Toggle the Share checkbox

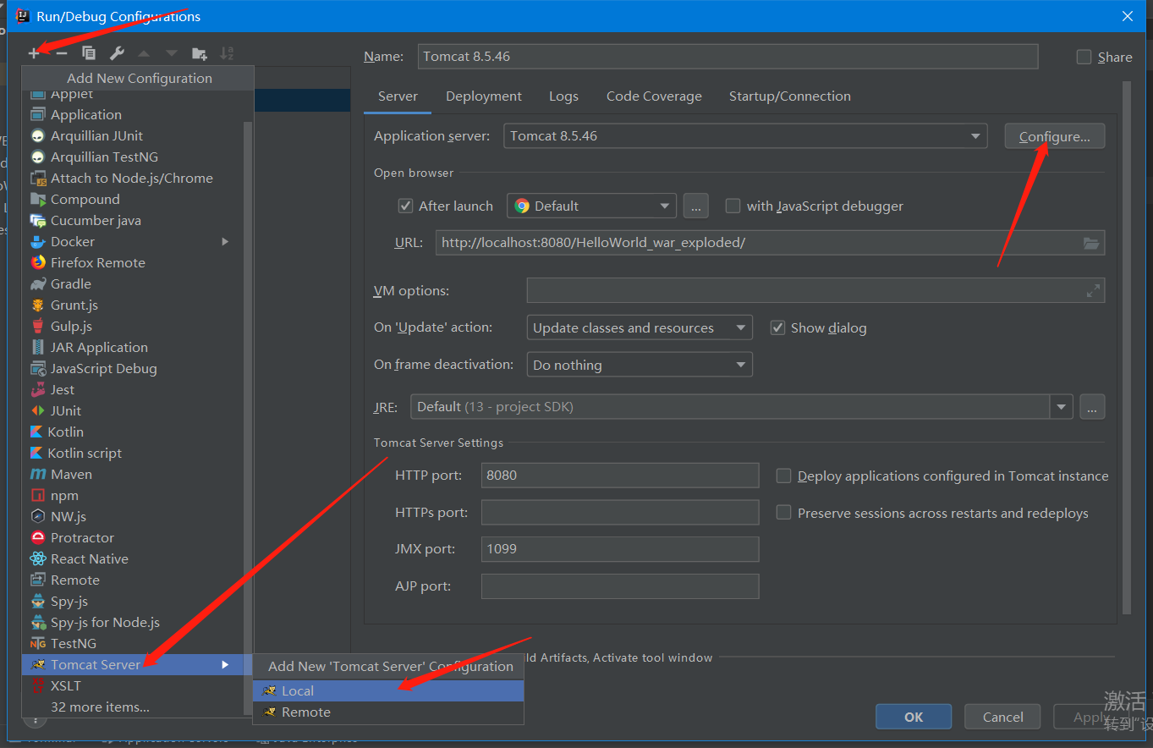[x=1084, y=57]
